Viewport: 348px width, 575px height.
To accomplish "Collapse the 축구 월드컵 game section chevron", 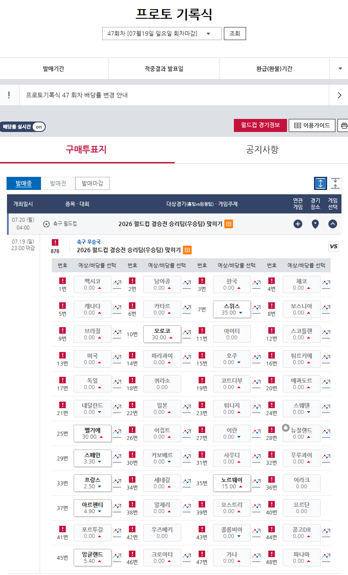I will (333, 224).
